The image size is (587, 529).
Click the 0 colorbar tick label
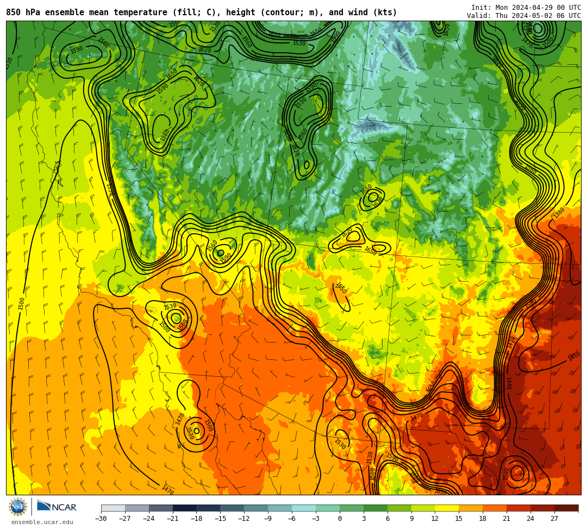(340, 519)
